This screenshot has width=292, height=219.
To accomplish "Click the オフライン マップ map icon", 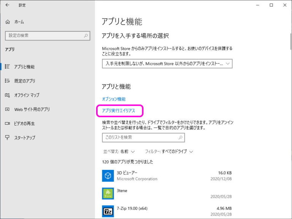I will pyautogui.click(x=7, y=95).
